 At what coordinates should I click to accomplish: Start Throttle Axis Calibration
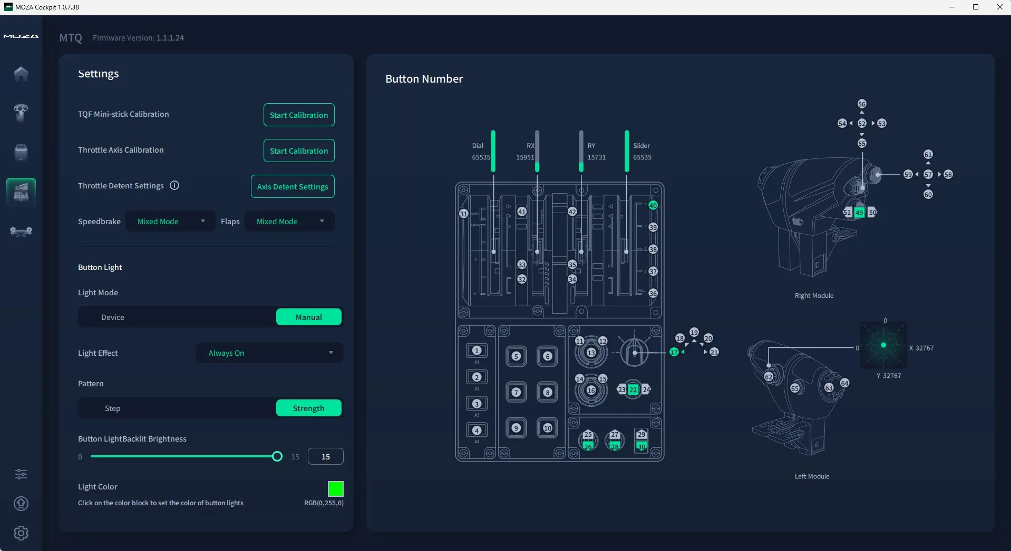(x=299, y=151)
